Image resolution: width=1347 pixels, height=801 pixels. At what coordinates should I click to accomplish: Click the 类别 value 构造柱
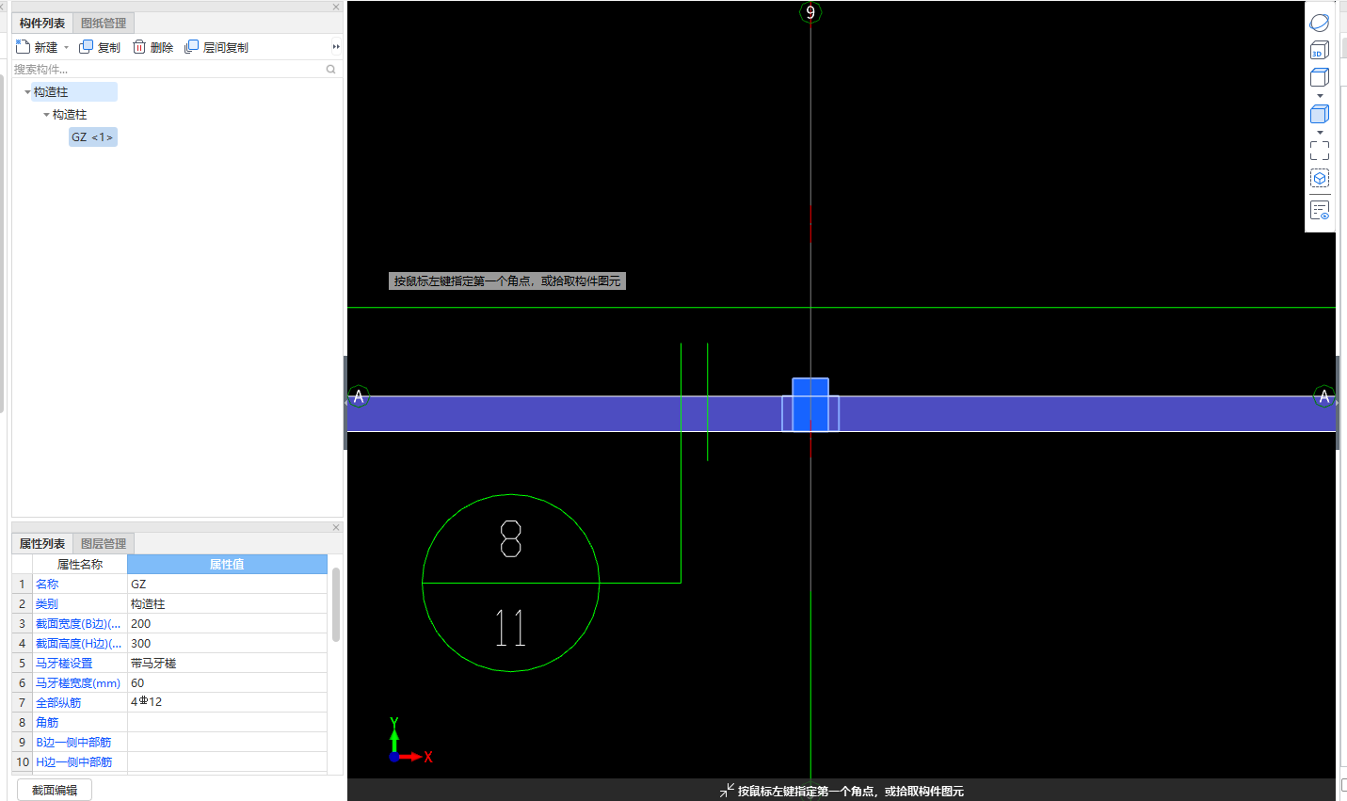point(227,604)
